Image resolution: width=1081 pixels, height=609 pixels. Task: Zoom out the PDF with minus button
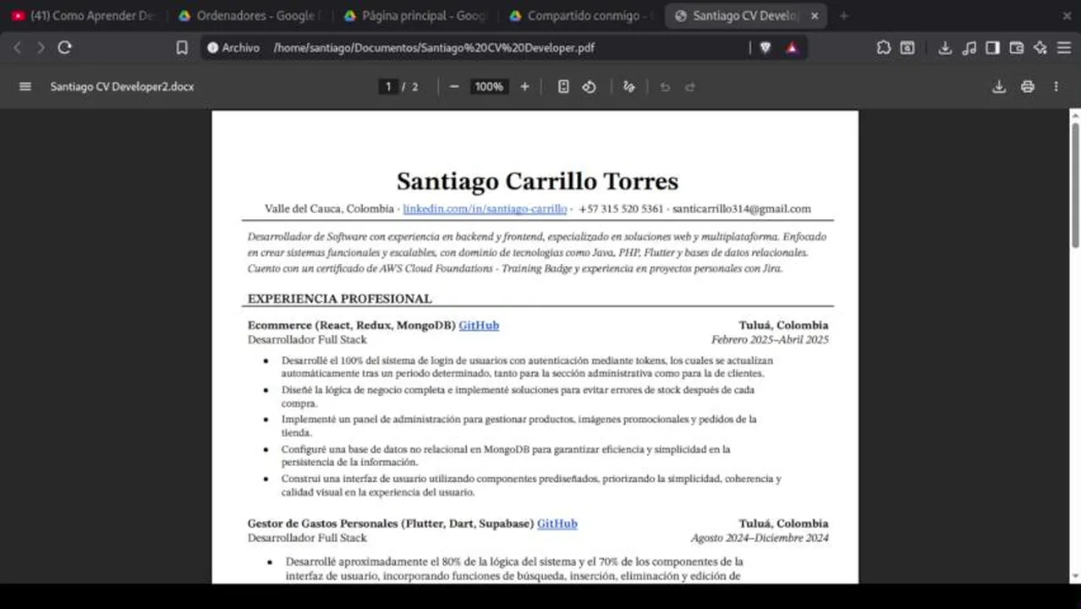454,86
